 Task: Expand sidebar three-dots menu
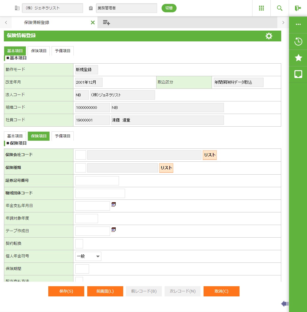pyautogui.click(x=298, y=25)
